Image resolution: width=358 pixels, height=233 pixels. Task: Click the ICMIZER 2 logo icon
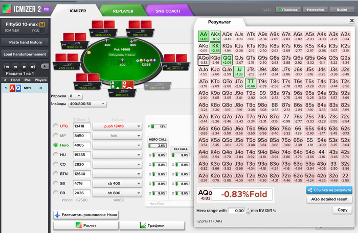point(7,9)
